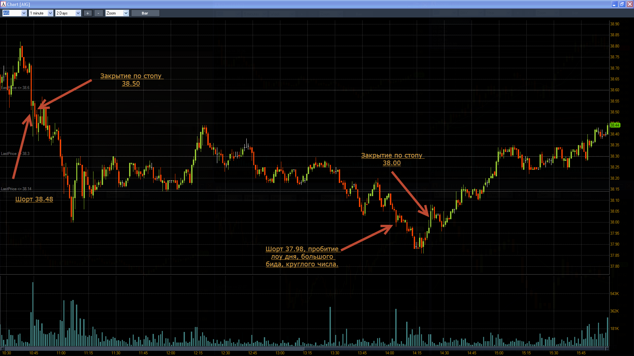
Task: Click the scrollbar right end arrow
Action: pyautogui.click(x=607, y=348)
